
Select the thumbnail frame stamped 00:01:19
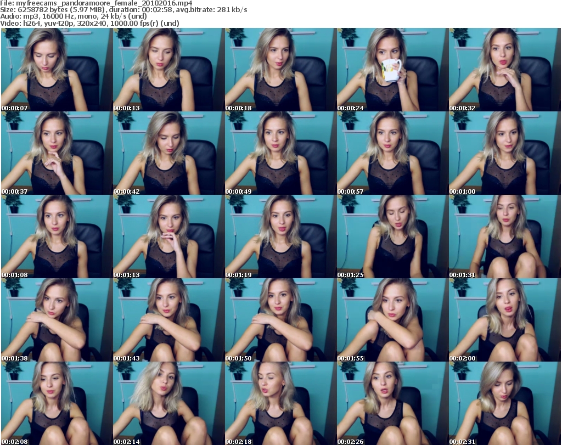point(280,236)
